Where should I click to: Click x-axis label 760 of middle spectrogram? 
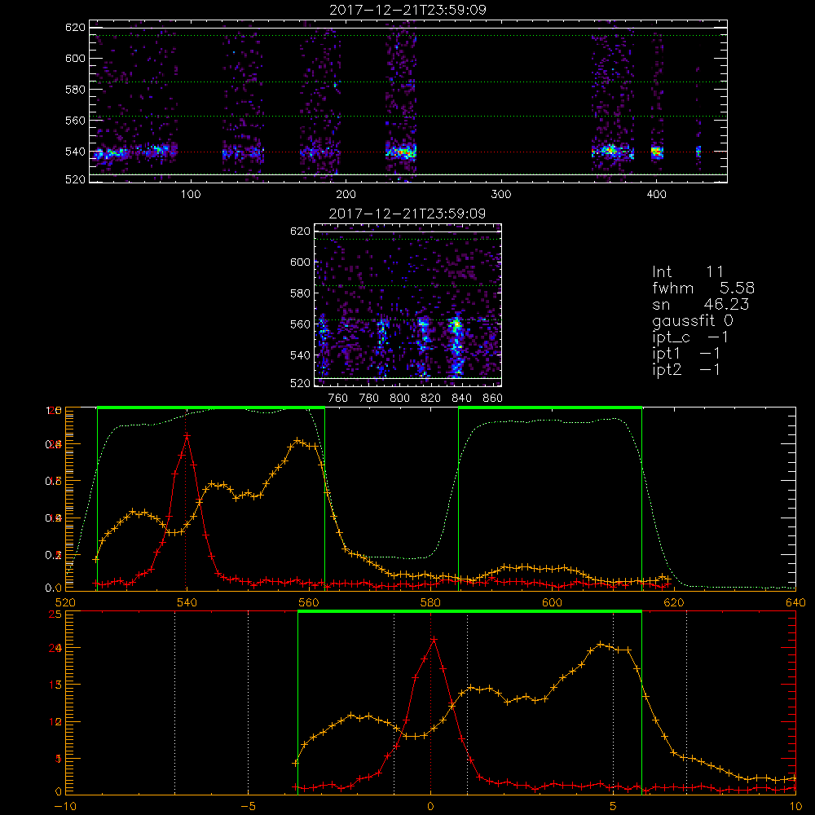[338, 399]
